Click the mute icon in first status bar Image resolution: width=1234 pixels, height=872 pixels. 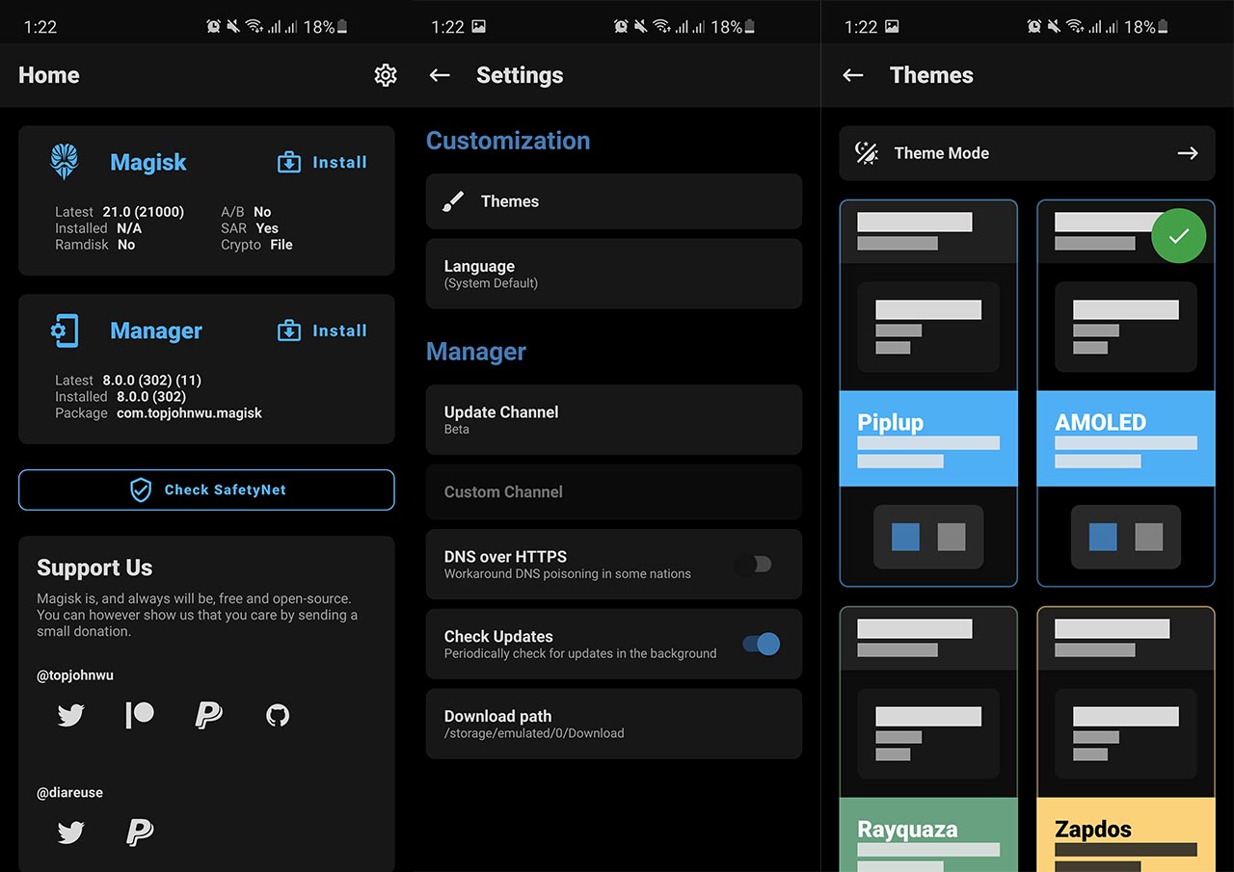(234, 27)
